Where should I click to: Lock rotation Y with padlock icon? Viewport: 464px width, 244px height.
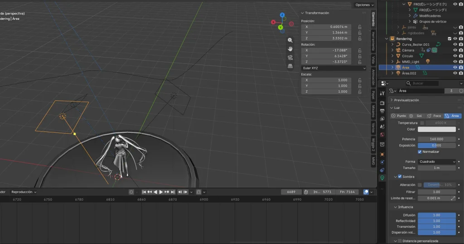click(359, 56)
